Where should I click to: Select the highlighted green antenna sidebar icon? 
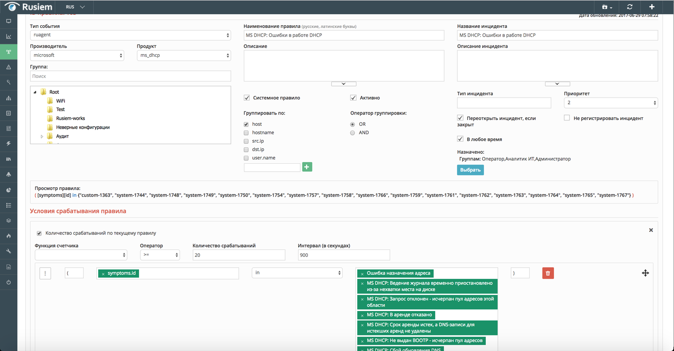[x=8, y=52]
